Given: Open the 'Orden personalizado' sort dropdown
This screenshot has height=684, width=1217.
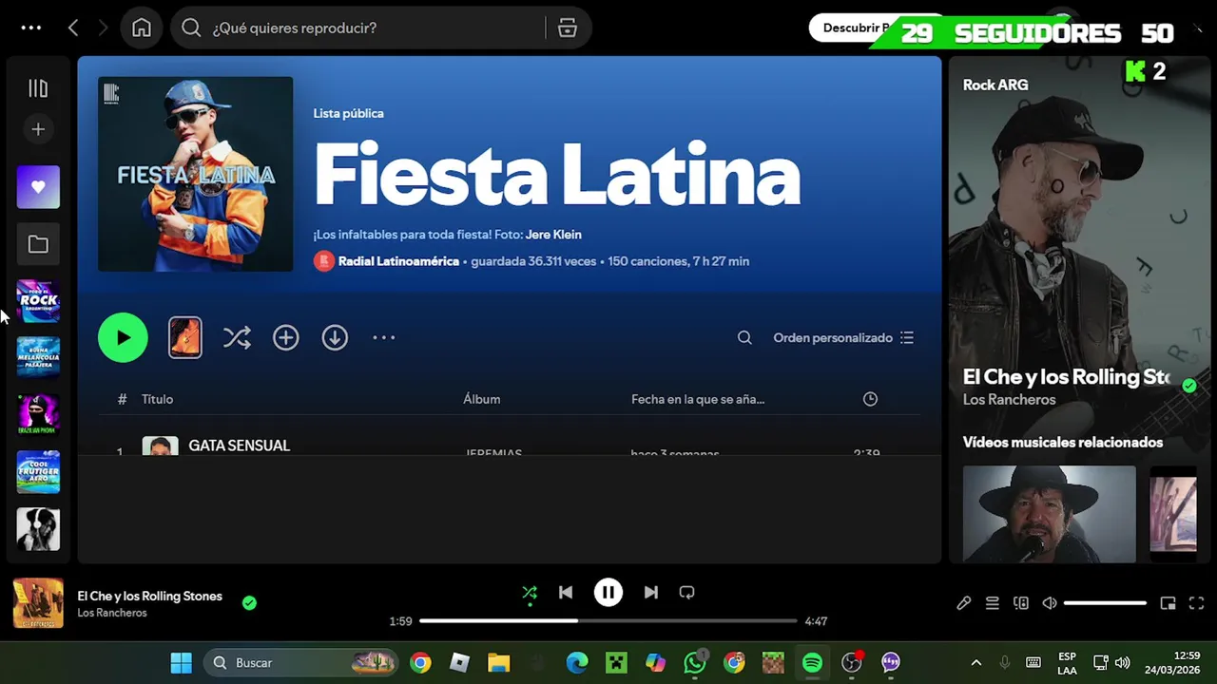Looking at the screenshot, I should pyautogui.click(x=843, y=337).
